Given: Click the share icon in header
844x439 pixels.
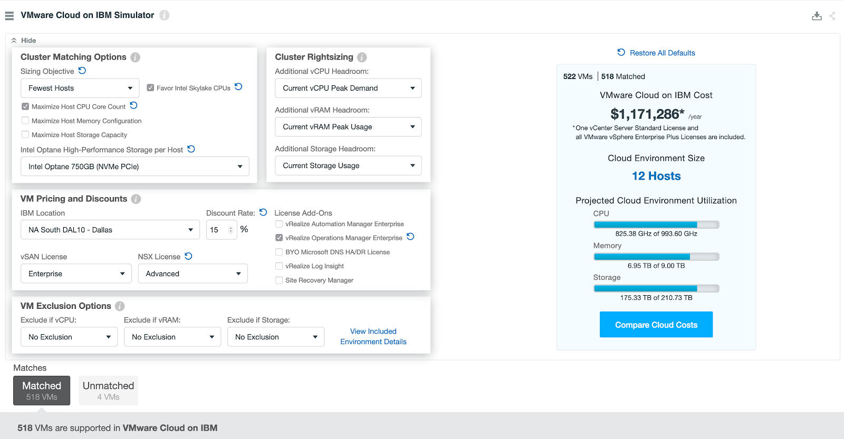Looking at the screenshot, I should 832,16.
